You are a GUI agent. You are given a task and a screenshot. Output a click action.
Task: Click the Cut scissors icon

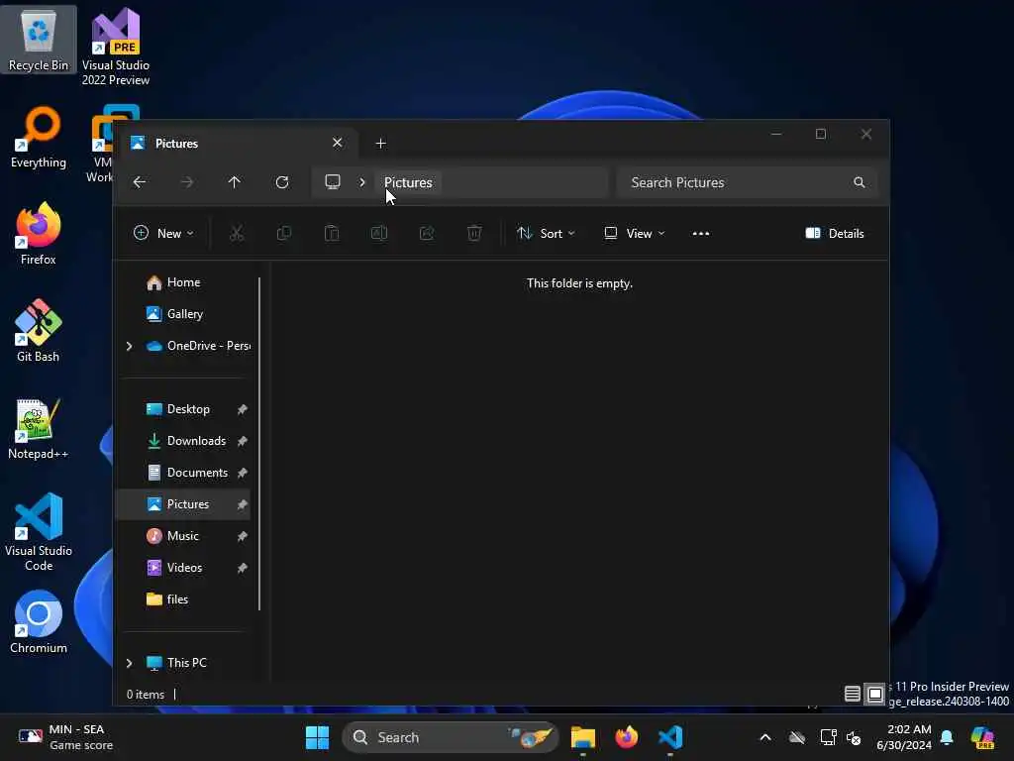pyautogui.click(x=237, y=233)
